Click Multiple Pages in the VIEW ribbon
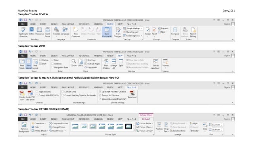Viewport: 253px width, 154px height. (92, 64)
